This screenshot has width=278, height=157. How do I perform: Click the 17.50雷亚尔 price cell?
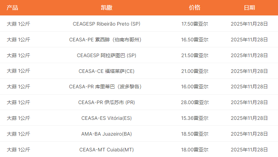point(195,24)
